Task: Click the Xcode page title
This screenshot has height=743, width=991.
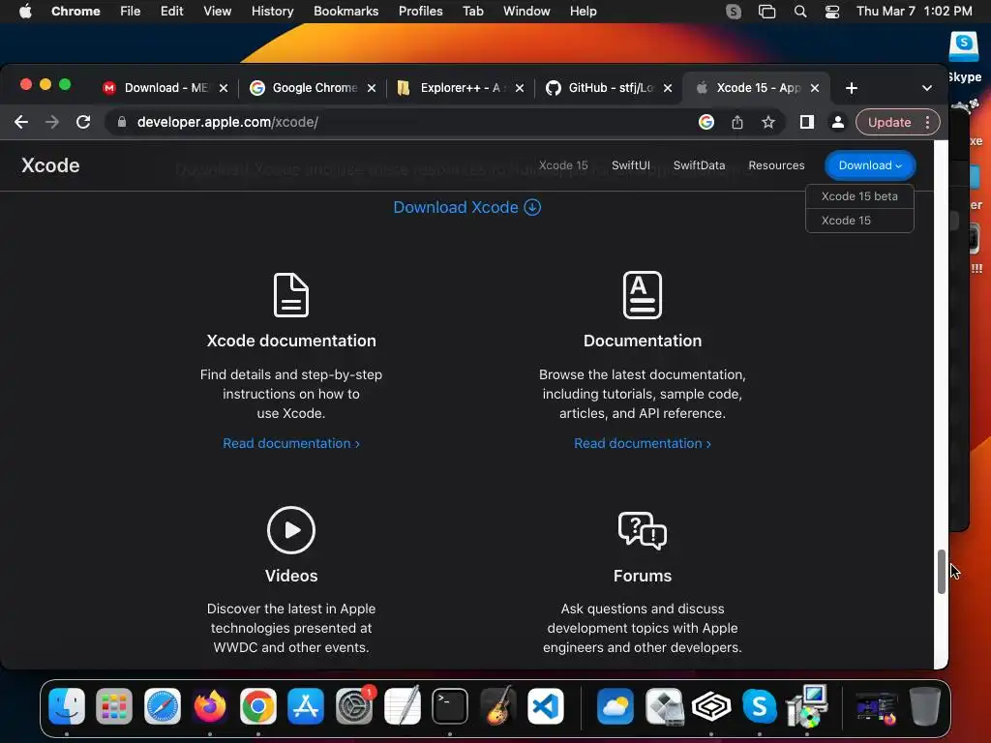Action: (x=50, y=165)
